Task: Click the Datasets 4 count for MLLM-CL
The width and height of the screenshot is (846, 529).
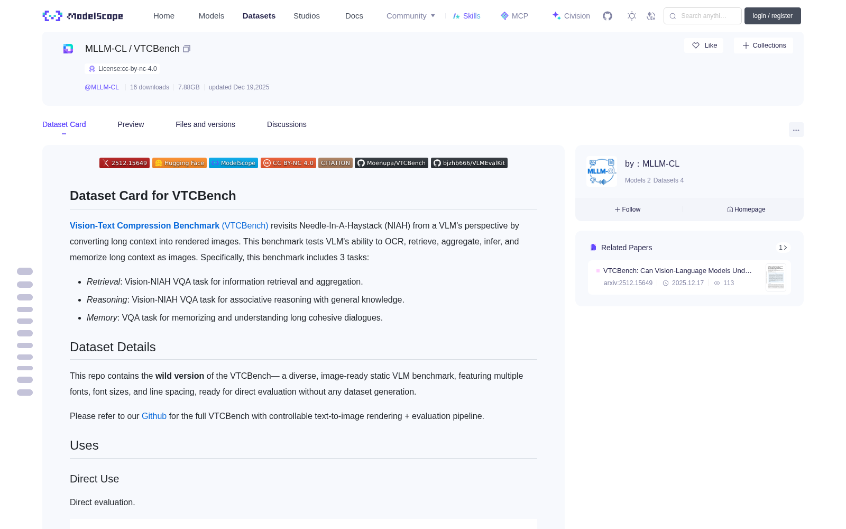Action: point(668,180)
